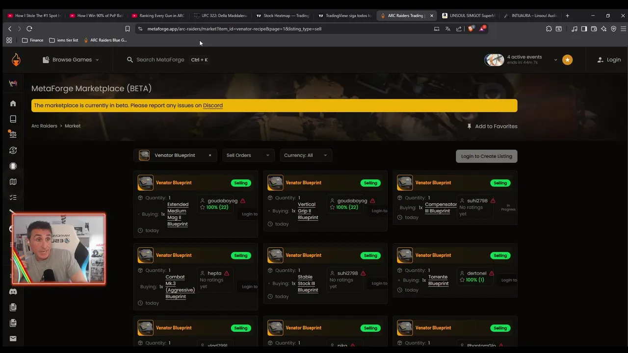Open the browser sidebar panel icon
Viewport: 628px width, 353px height.
pos(584,29)
